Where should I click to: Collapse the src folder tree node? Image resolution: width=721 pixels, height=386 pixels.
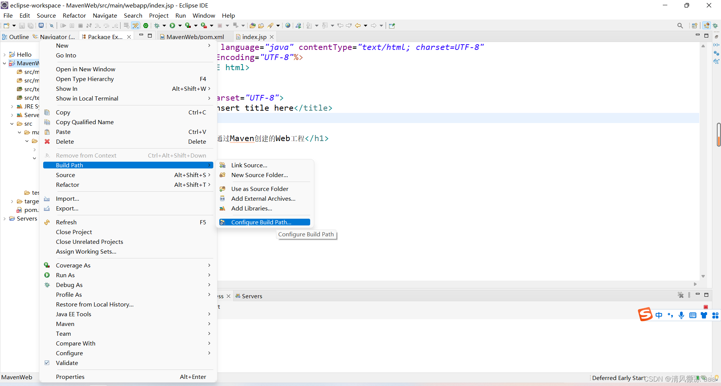pos(12,124)
